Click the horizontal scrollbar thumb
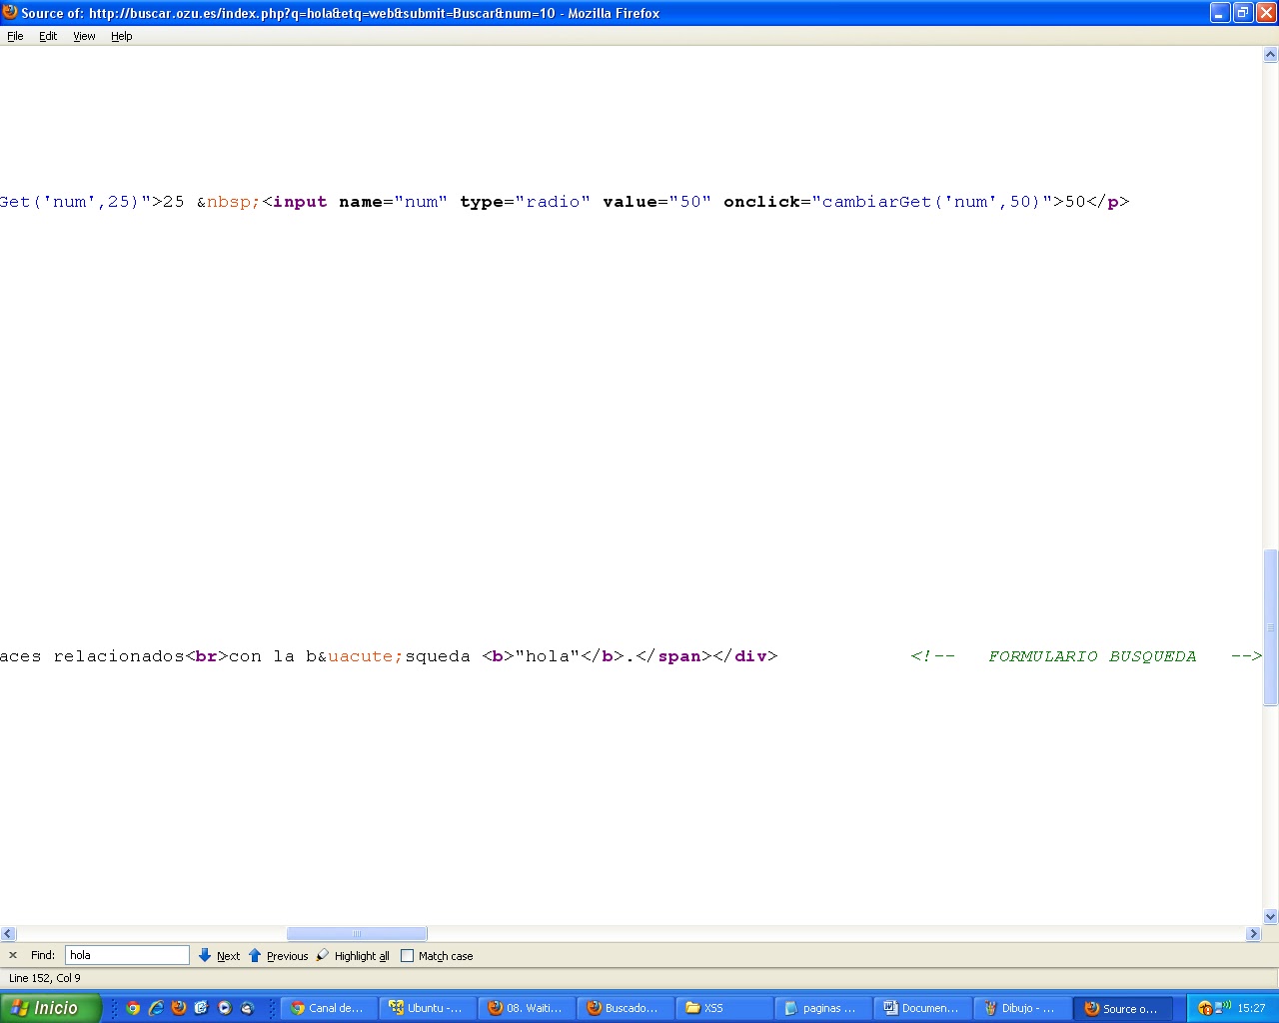 357,934
